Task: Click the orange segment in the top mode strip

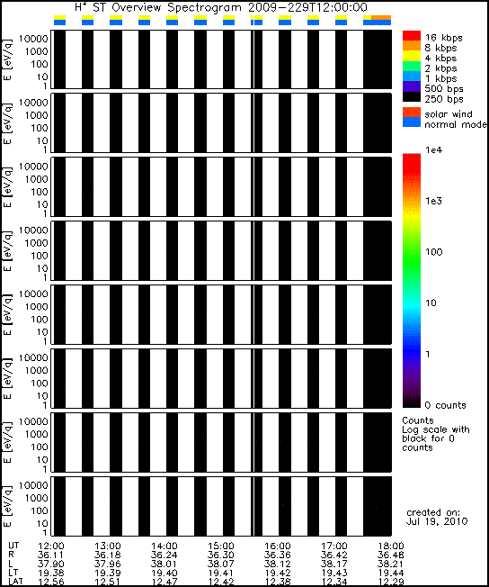Action: [x=381, y=18]
